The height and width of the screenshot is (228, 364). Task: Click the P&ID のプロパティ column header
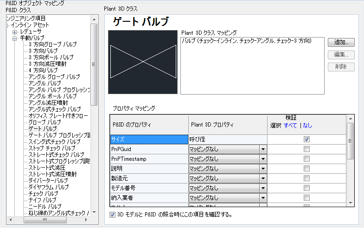[x=149, y=125]
